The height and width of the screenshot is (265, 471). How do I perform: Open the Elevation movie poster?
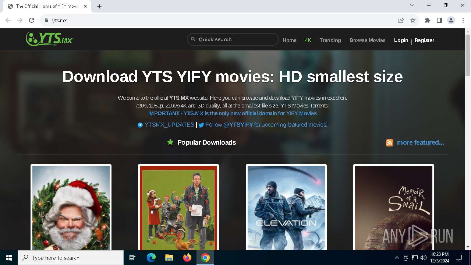pyautogui.click(x=286, y=208)
